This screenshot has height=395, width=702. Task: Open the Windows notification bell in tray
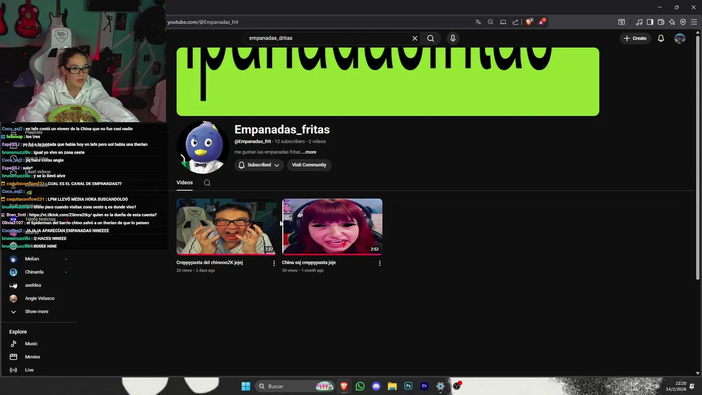tap(692, 386)
